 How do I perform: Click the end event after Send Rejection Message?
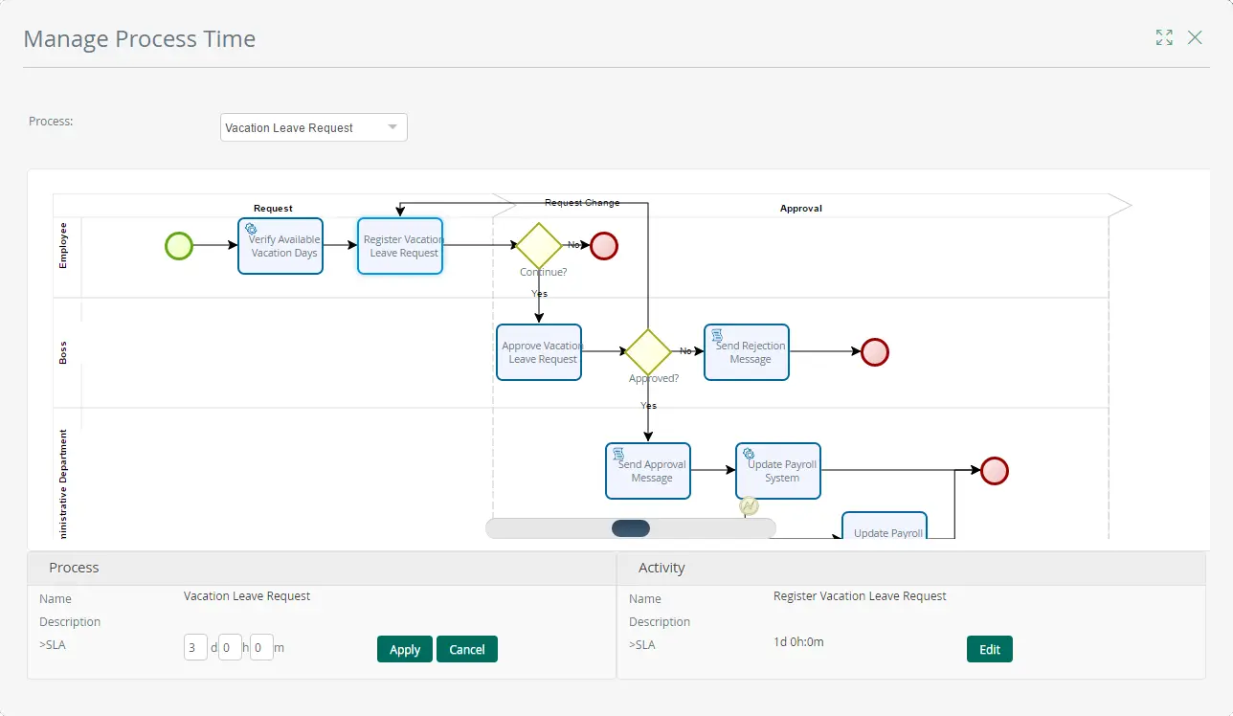point(875,352)
